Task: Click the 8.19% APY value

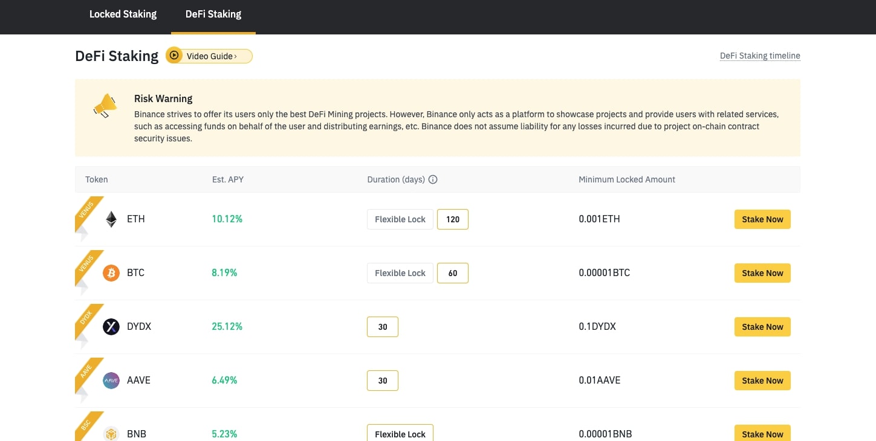Action: point(224,272)
